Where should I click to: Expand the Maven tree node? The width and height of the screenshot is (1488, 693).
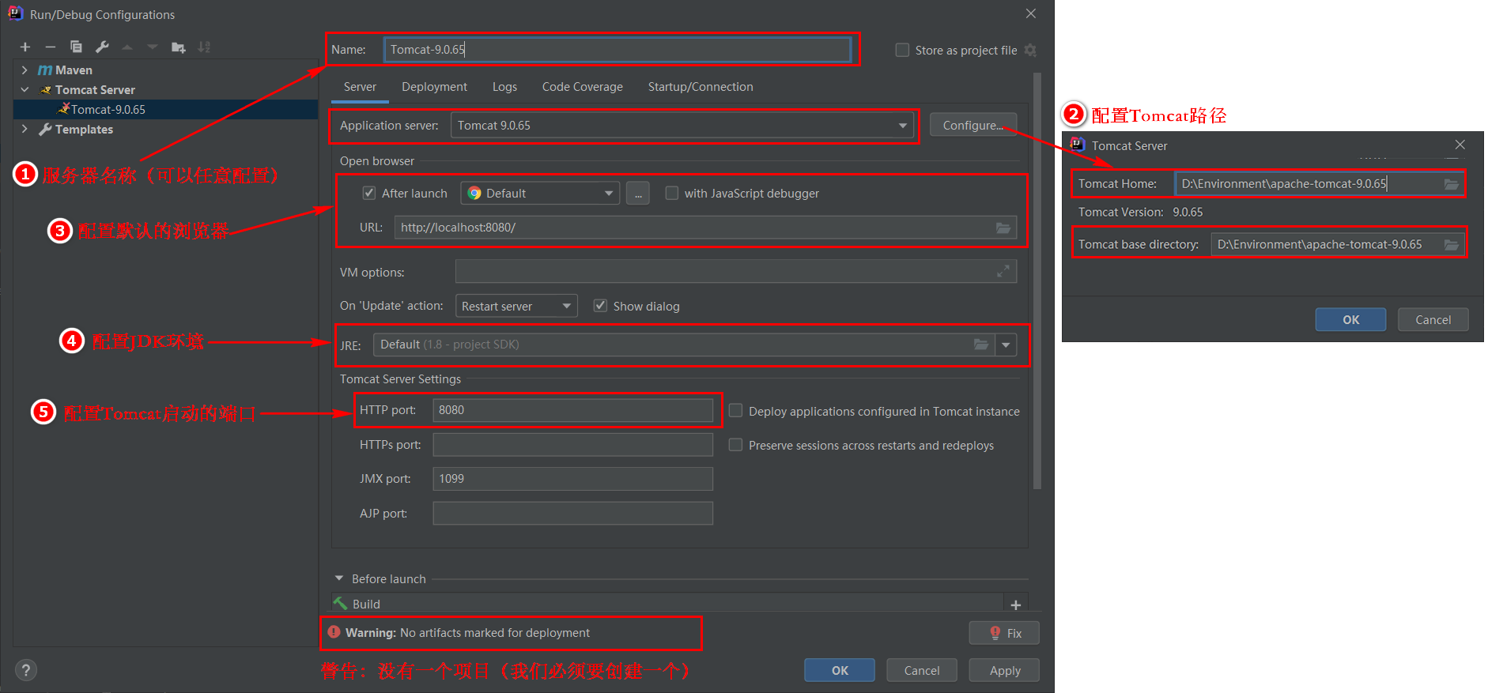point(25,70)
